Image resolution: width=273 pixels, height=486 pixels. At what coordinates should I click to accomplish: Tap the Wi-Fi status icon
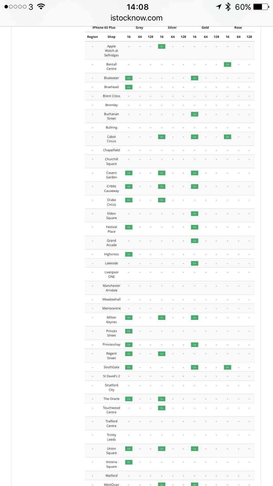click(41, 7)
